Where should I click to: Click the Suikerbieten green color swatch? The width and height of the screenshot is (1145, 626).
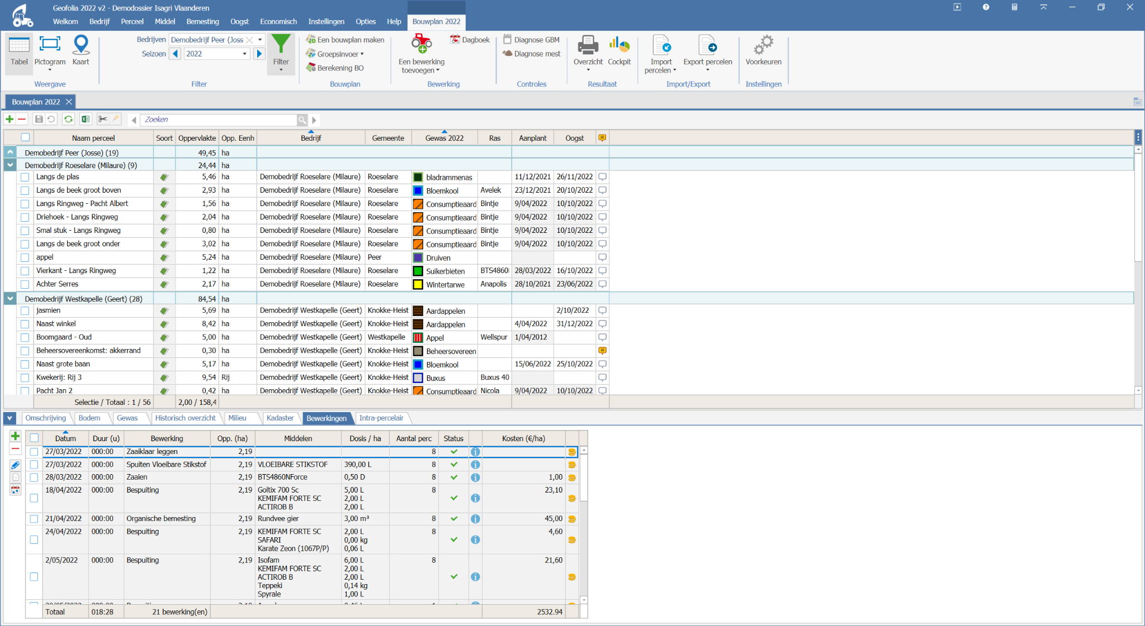point(418,271)
